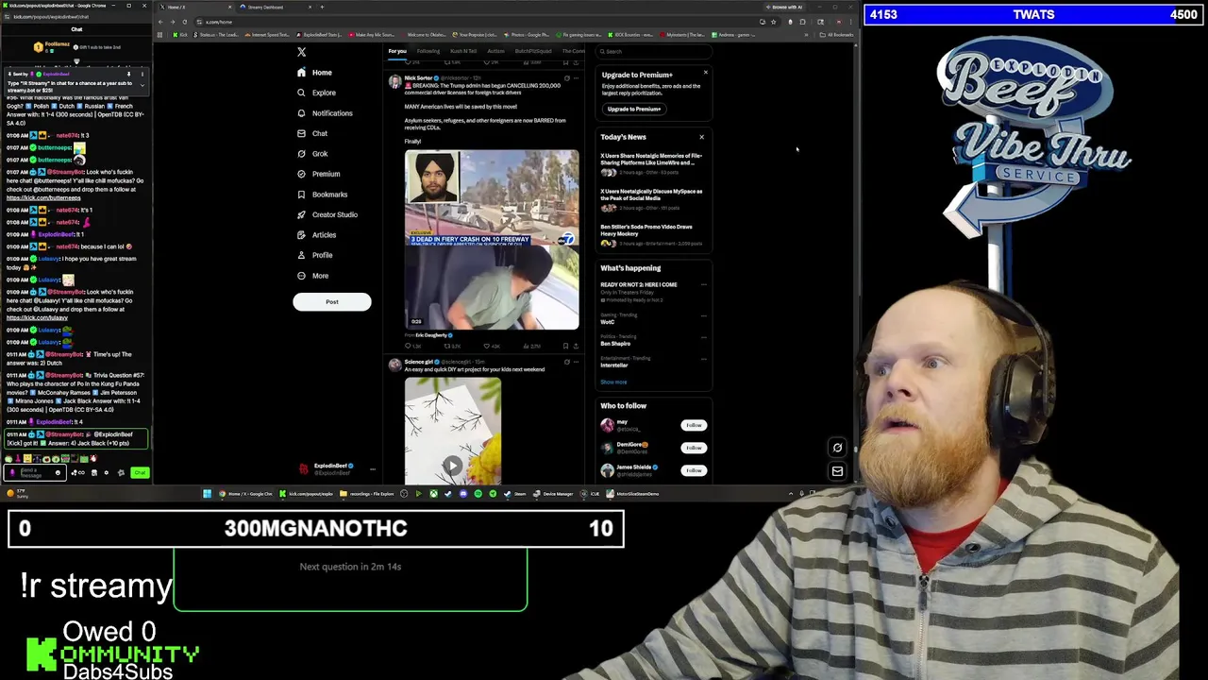Viewport: 1208px width, 680px height.
Task: Open options for the Interstellar trend
Action: coord(703,359)
